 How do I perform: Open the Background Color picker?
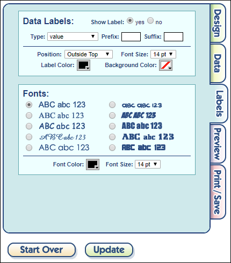(165, 65)
